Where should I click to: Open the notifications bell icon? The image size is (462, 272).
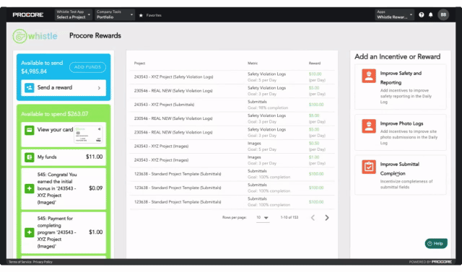(430, 14)
